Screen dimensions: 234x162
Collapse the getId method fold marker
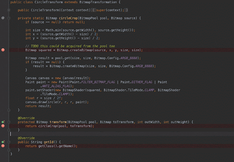9,142
